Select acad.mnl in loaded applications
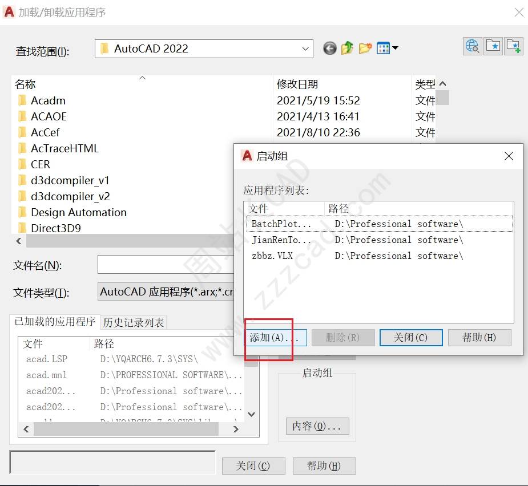The image size is (528, 486). coord(46,375)
